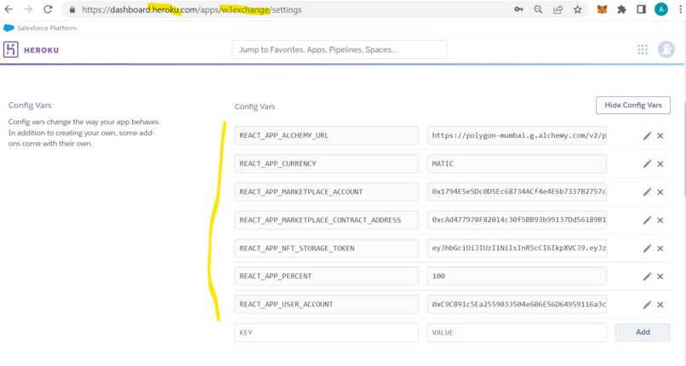This screenshot has width=686, height=366.
Task: Delete REACT_APP_ALCHEMY_URL config var
Action: tap(660, 135)
